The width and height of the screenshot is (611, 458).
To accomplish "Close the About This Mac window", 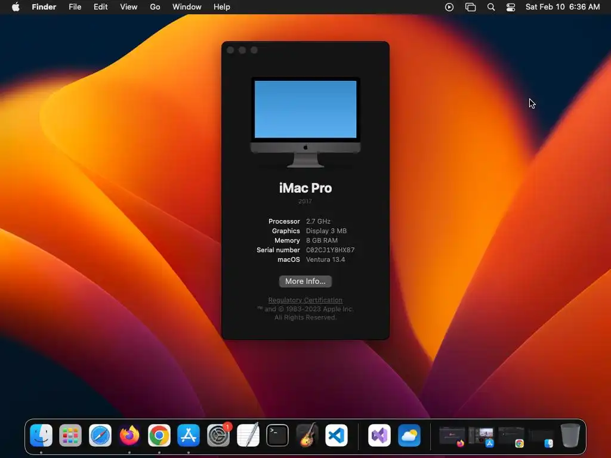I will 230,50.
